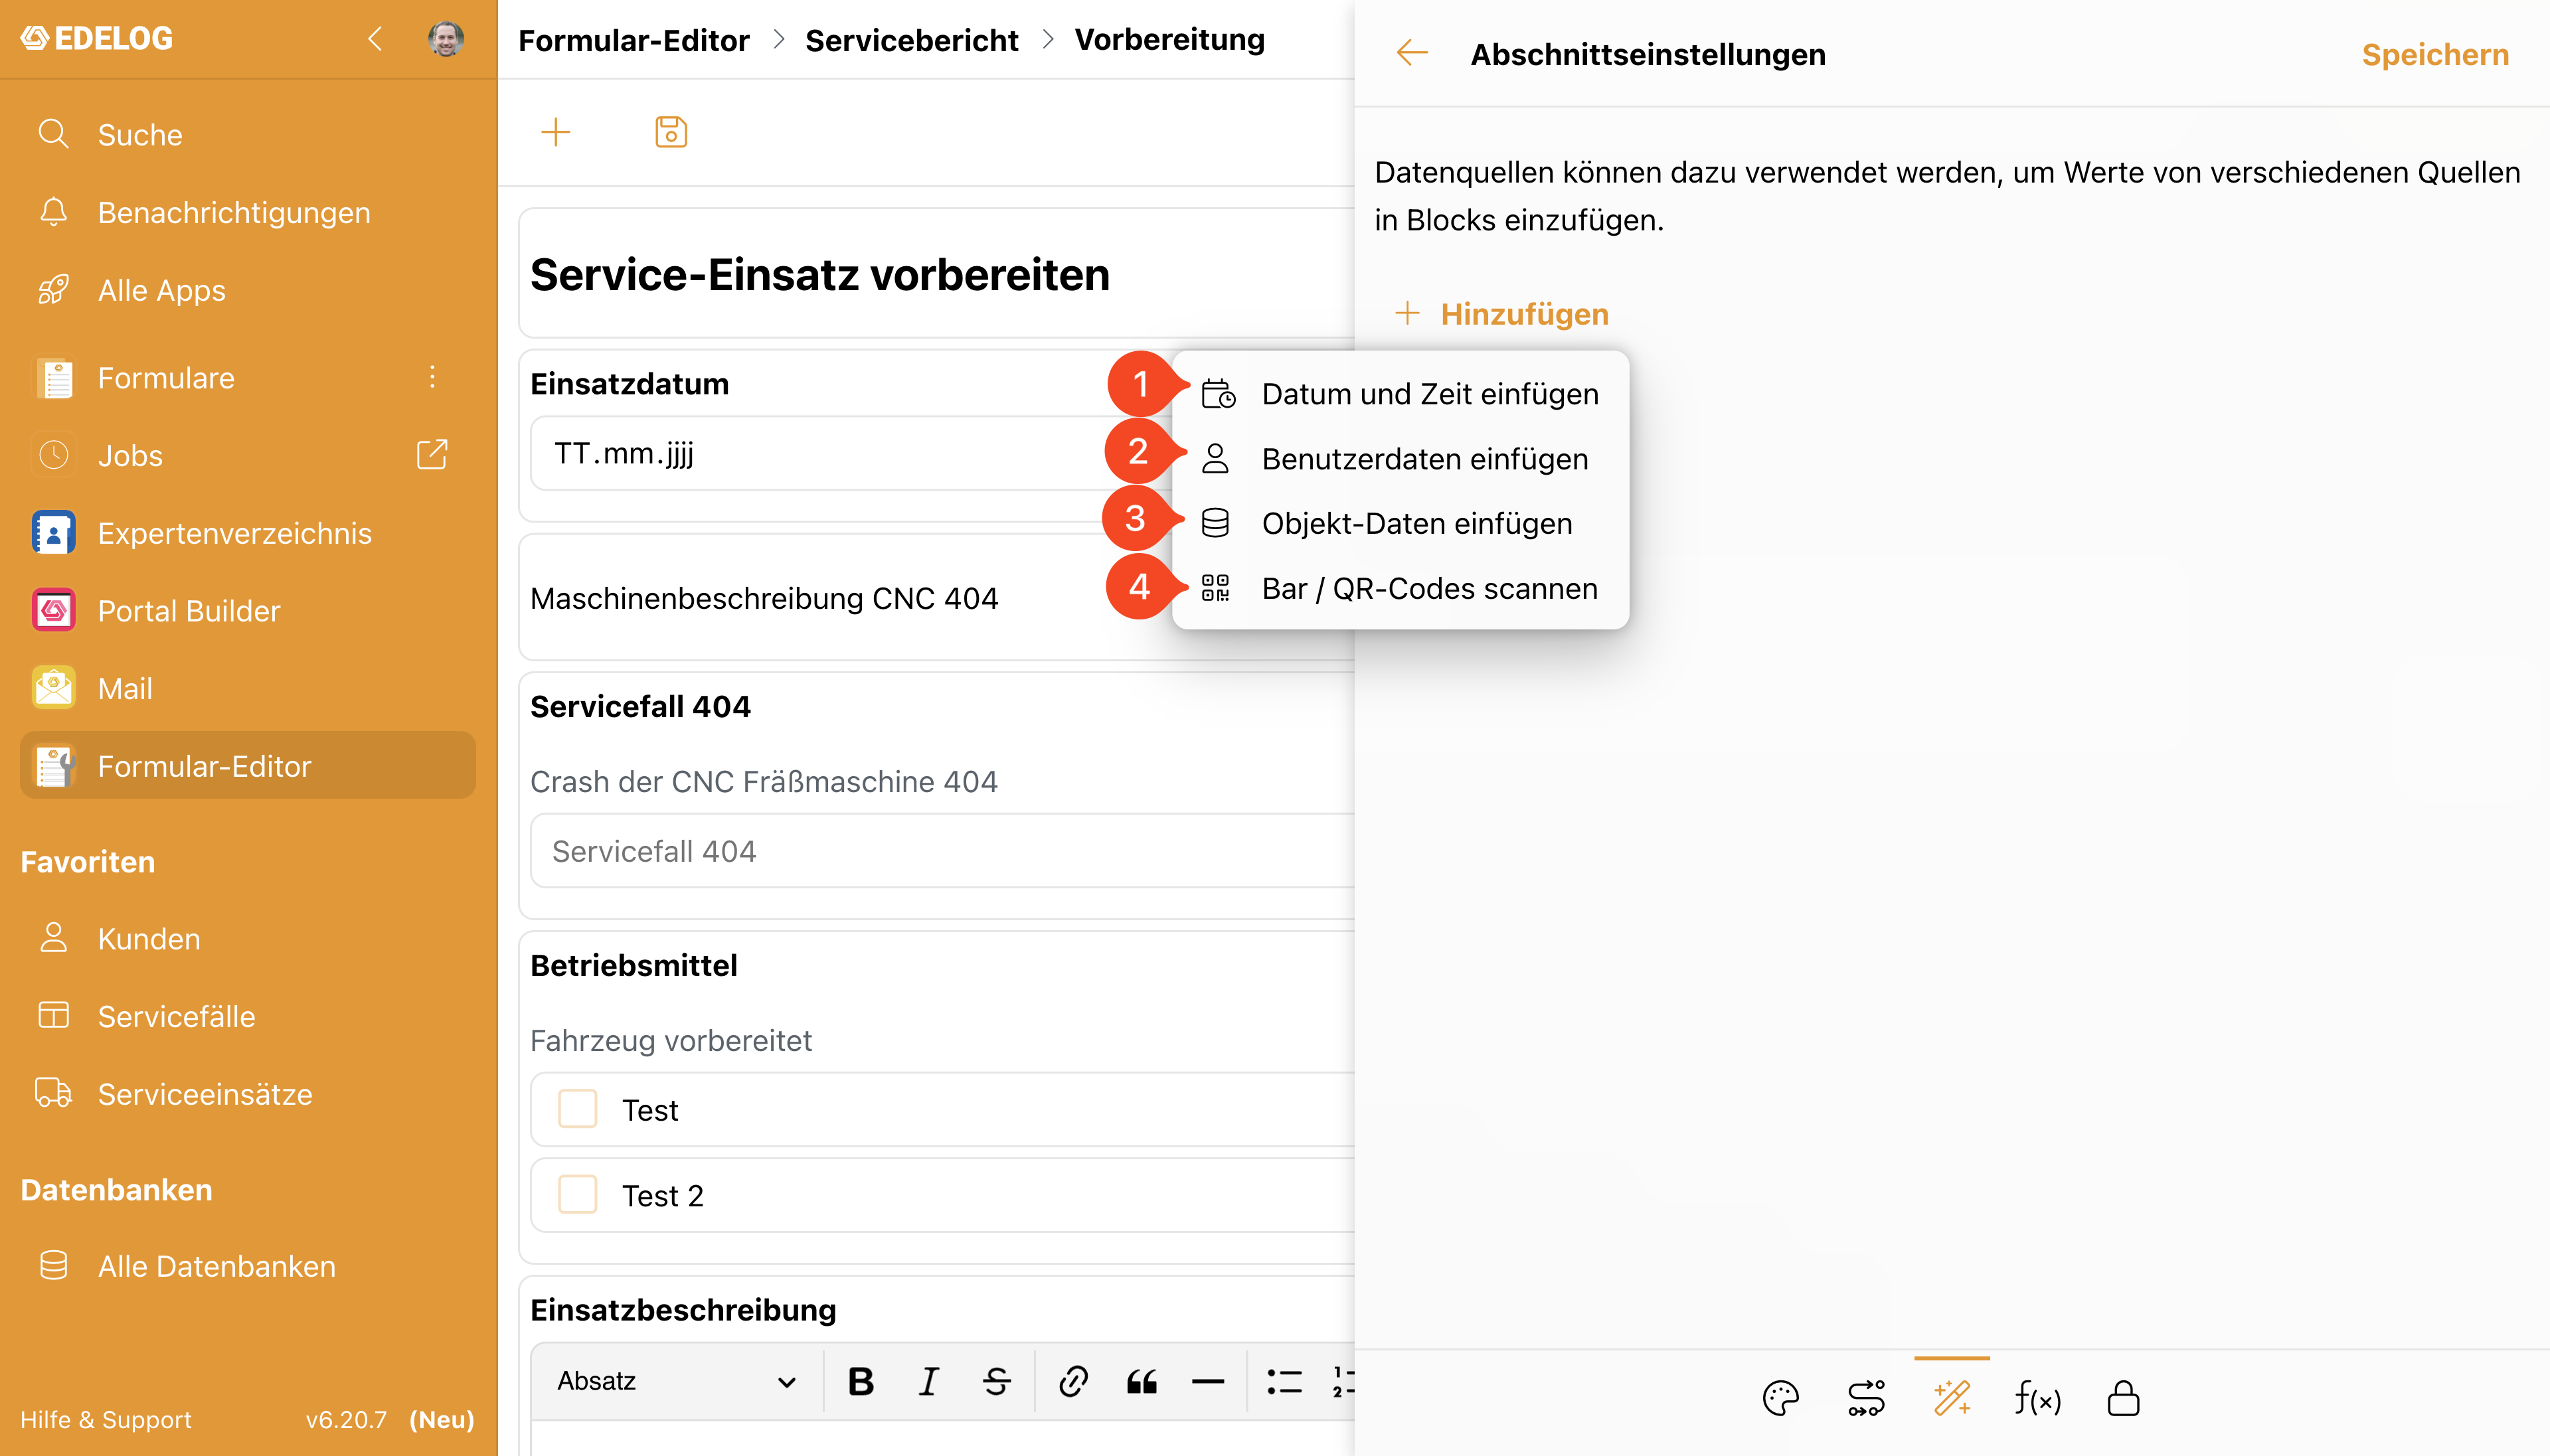
Task: Click the Jobs external link icon
Action: 432,454
